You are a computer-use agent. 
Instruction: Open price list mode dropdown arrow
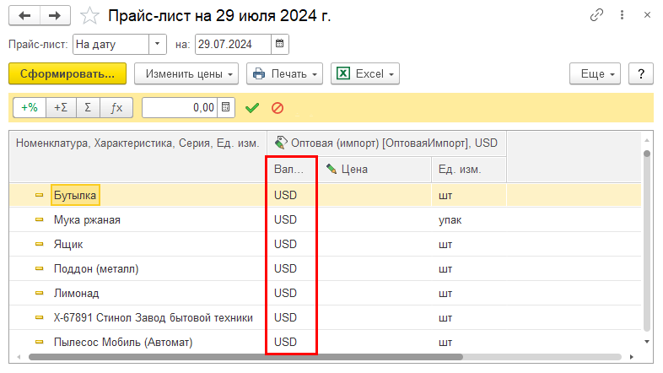click(157, 44)
